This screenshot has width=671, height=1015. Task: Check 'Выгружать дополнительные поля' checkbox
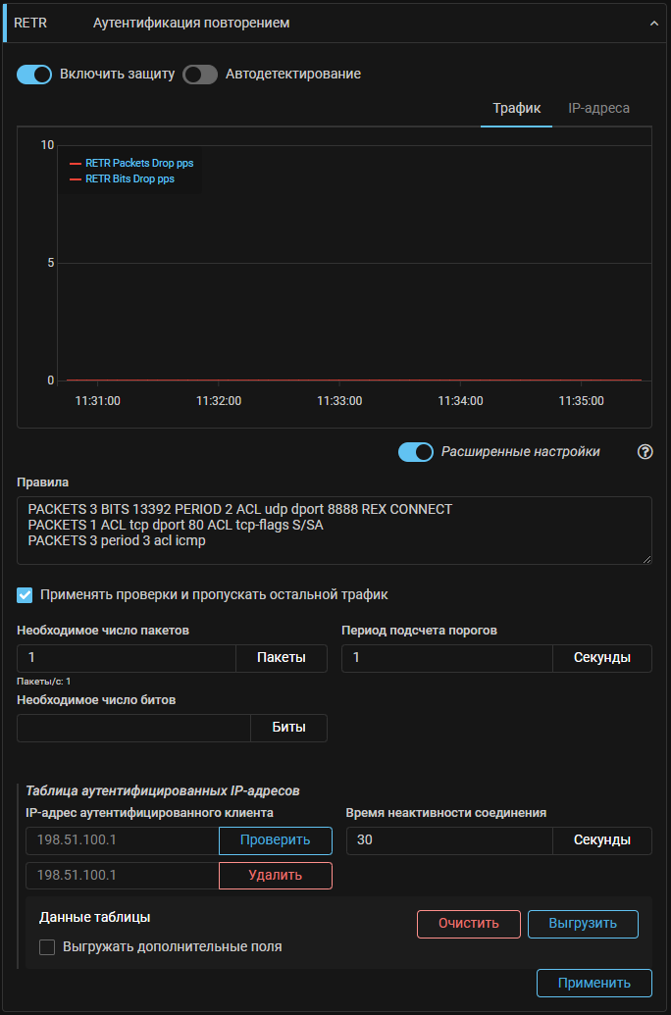click(47, 947)
